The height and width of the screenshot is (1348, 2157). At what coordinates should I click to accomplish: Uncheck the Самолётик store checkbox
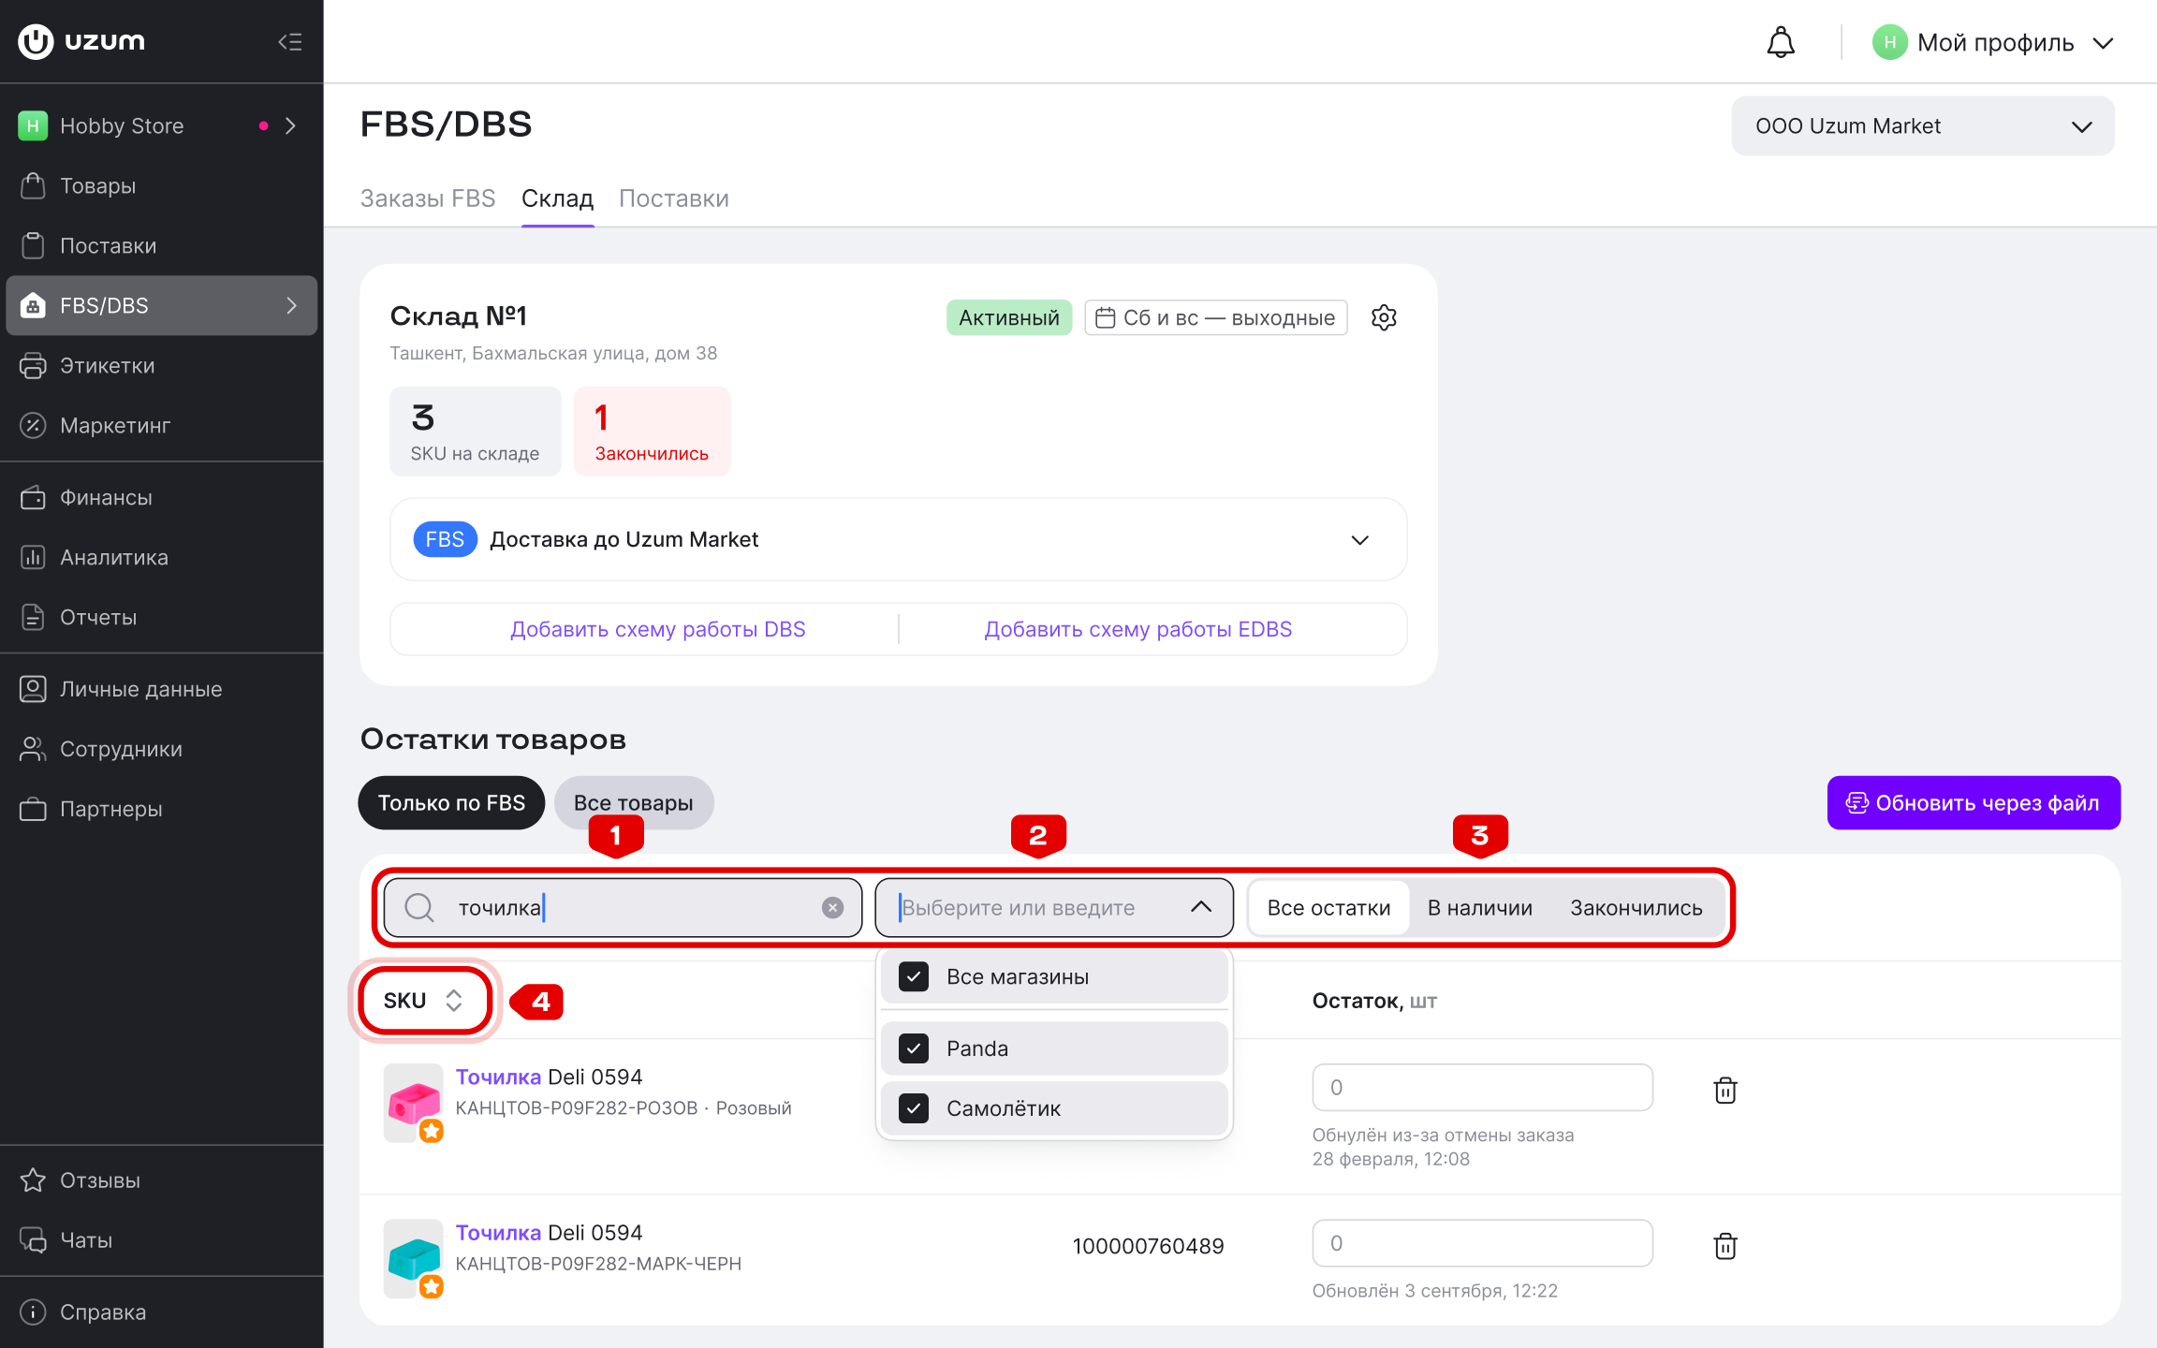(914, 1108)
